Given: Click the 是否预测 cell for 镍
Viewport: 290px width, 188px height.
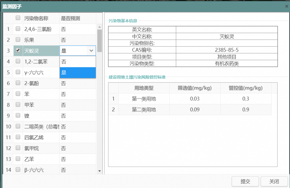Looking at the screenshot, I should coord(78,116).
